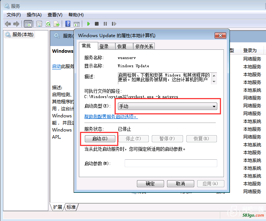Click the Refresh toolbar icon
This screenshot has height=221, width=266.
48,24
